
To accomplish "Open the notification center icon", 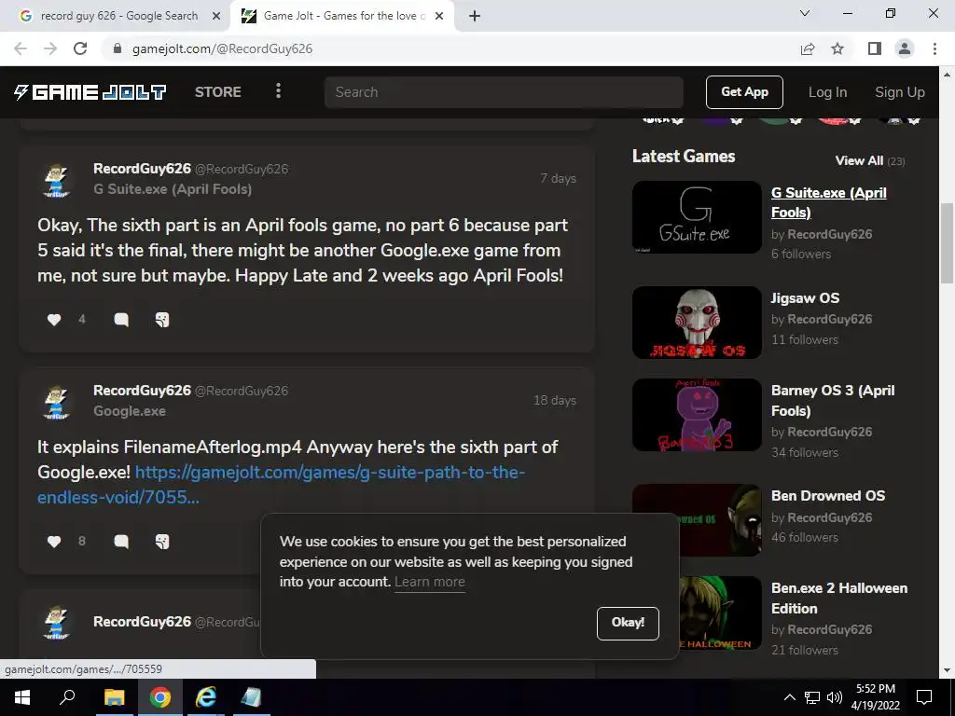I will [x=924, y=697].
